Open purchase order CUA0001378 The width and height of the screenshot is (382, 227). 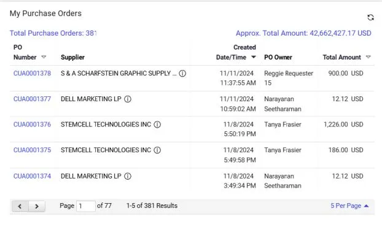pyautogui.click(x=32, y=73)
